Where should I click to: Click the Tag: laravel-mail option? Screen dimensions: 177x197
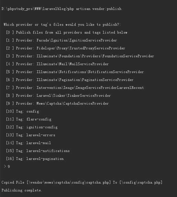pos(29,143)
